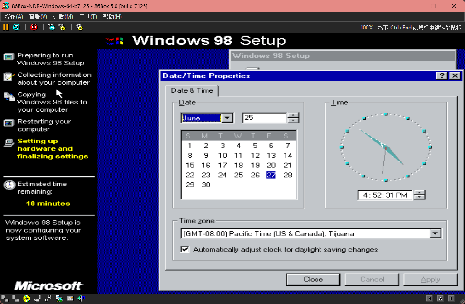The width and height of the screenshot is (465, 304).
Task: Click the red hard reset power icon
Action: (x=34, y=27)
